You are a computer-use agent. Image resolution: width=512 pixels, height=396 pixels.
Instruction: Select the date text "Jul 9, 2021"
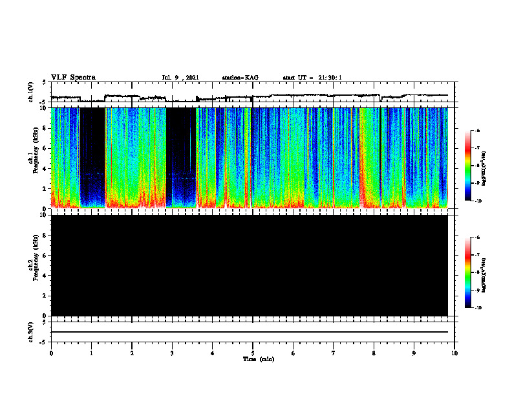click(x=180, y=78)
